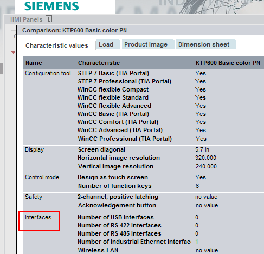Click the HMI Panels heading

pyautogui.click(x=27, y=19)
